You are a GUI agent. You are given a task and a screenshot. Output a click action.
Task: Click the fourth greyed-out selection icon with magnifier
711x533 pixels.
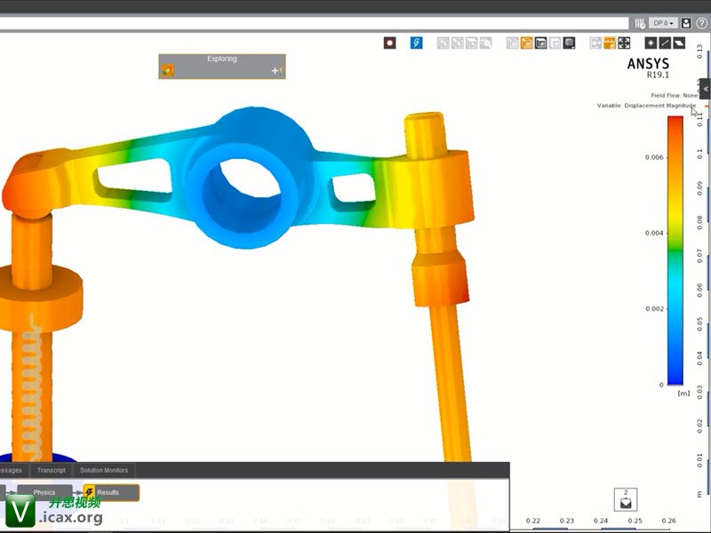click(485, 43)
